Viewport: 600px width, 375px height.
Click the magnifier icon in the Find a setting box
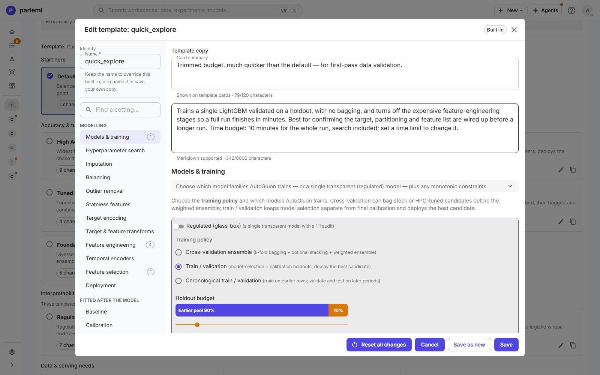coord(89,110)
